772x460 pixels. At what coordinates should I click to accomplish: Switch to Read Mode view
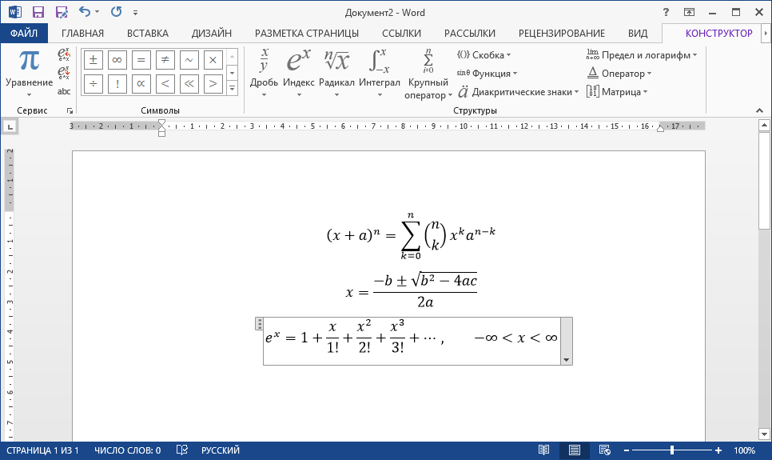tap(543, 450)
